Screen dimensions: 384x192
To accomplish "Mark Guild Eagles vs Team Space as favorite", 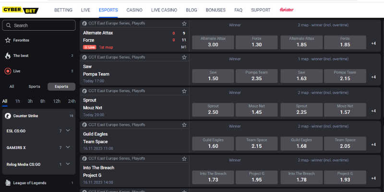I will click(184, 125).
